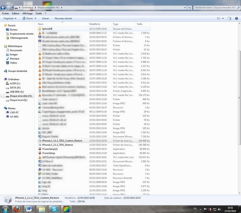Click the Ouvrir toolbar button
Viewport: 241px width, 213px height.
pyautogui.click(x=28, y=19)
